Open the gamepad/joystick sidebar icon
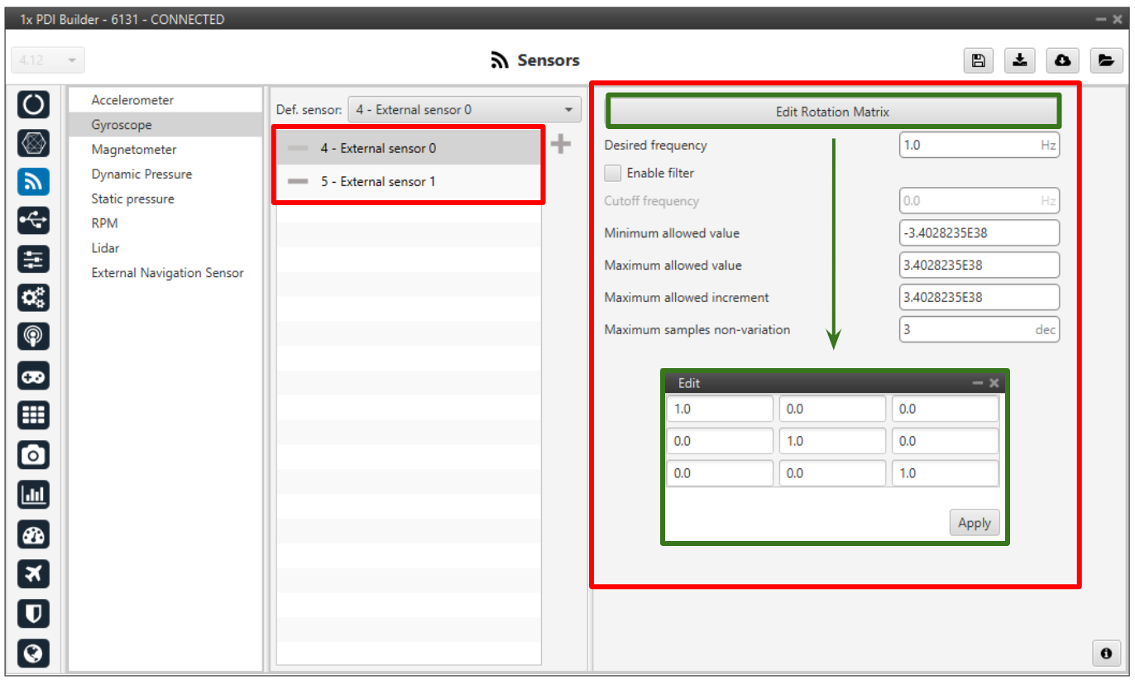The height and width of the screenshot is (680, 1135). click(x=33, y=376)
